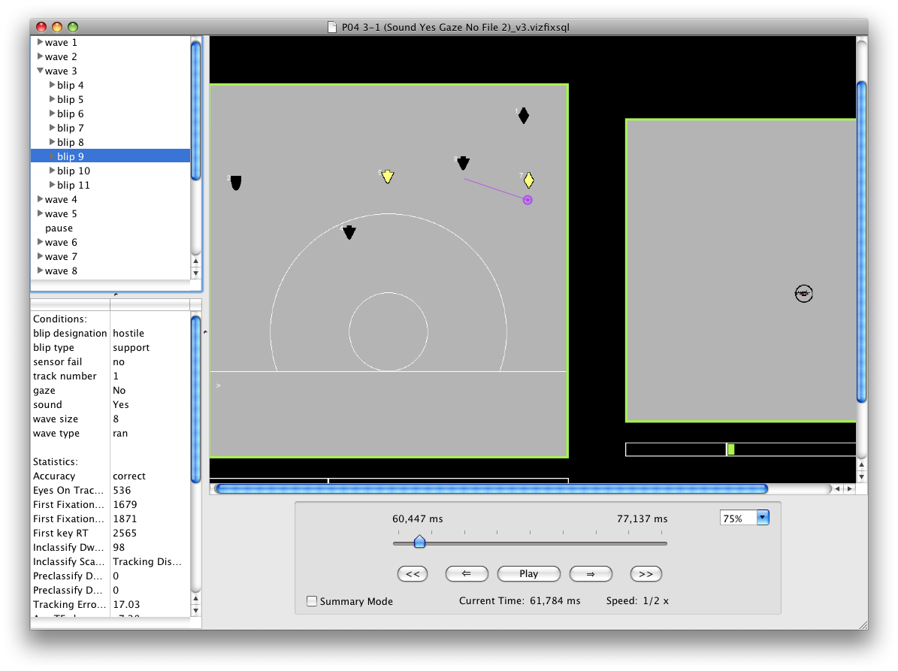
Task: Click the horizontal scroll right arrow
Action: [x=849, y=489]
